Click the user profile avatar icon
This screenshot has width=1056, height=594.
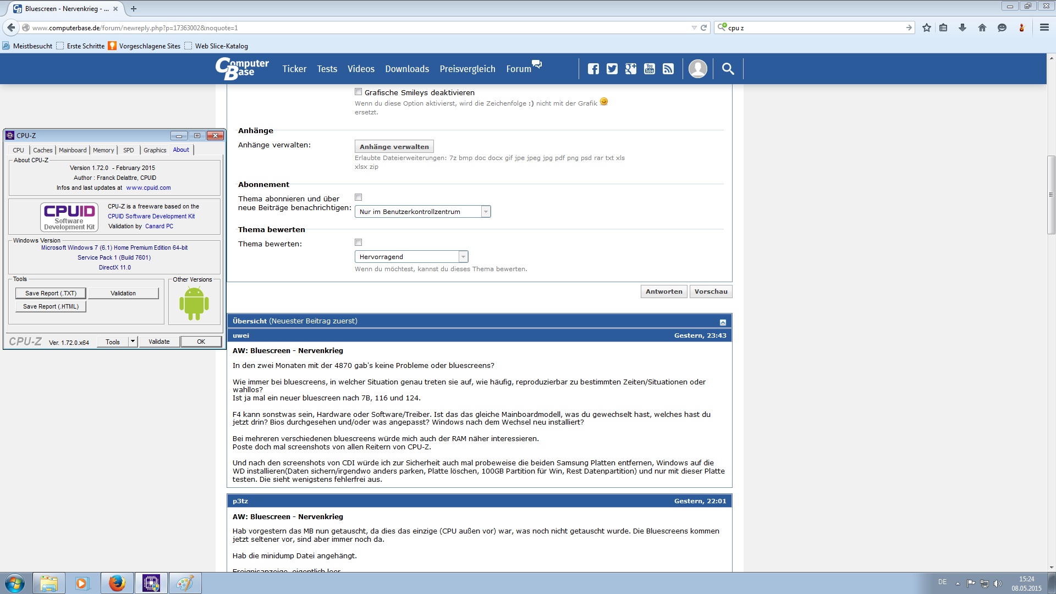697,69
